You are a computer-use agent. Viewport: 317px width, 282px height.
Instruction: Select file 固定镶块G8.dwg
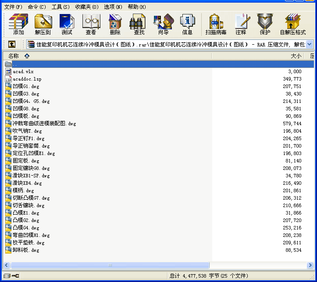(31, 168)
